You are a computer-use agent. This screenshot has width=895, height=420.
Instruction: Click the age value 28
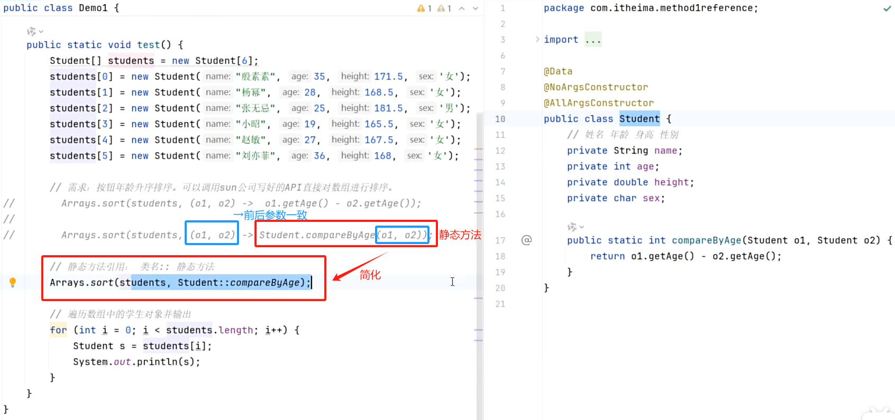pos(310,92)
